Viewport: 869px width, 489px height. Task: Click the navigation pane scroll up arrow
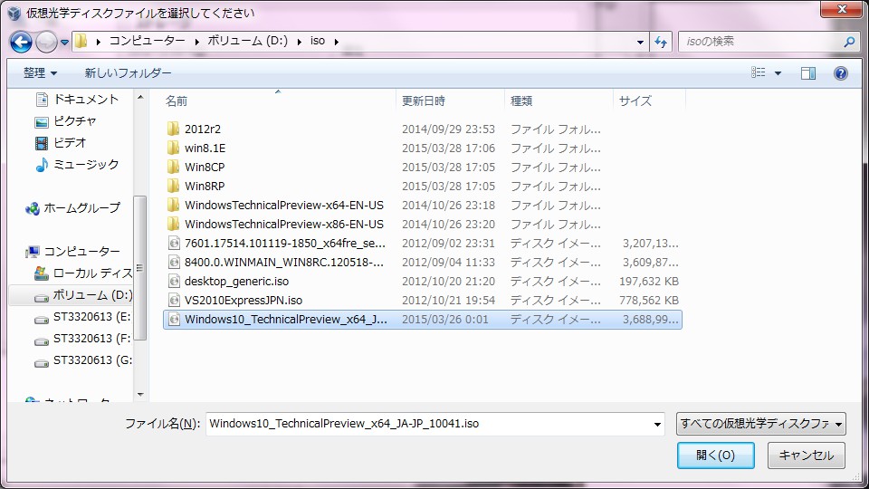pyautogui.click(x=140, y=97)
